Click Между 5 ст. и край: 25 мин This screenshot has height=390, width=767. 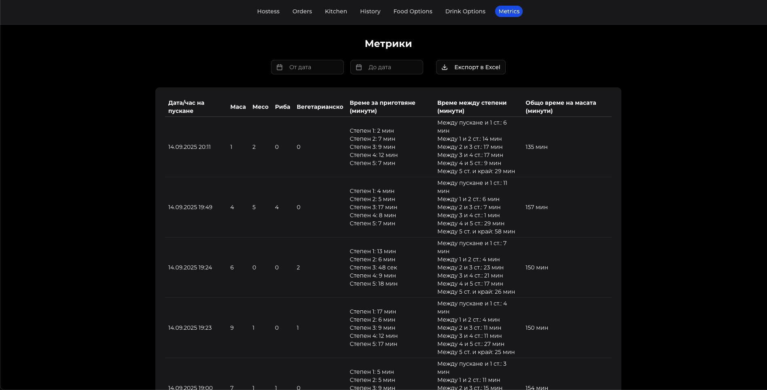pyautogui.click(x=476, y=352)
